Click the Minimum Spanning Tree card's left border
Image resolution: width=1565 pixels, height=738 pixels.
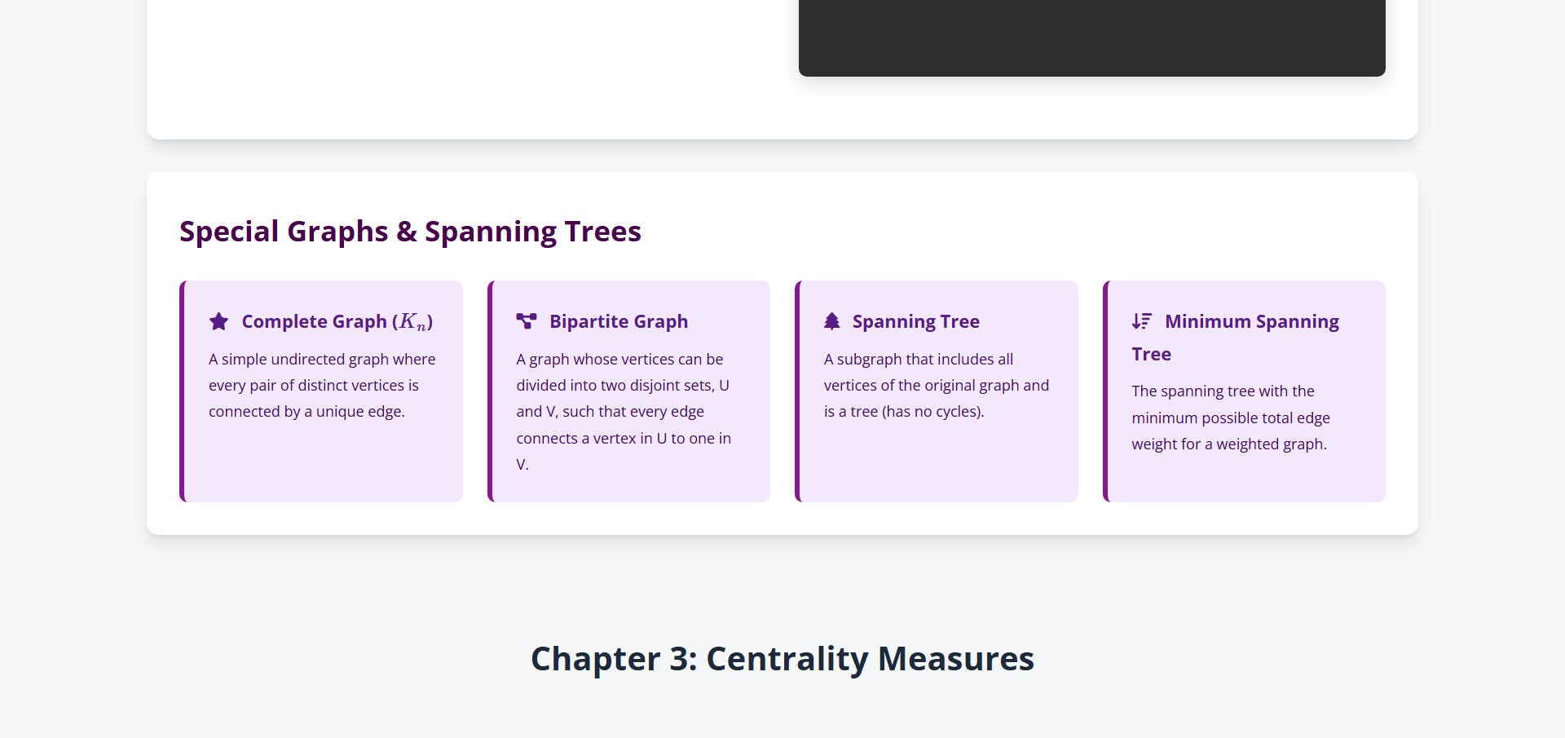pos(1105,391)
